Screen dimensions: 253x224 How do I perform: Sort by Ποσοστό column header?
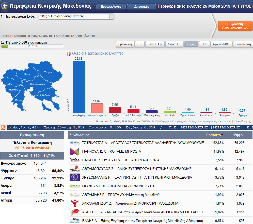coord(213,135)
